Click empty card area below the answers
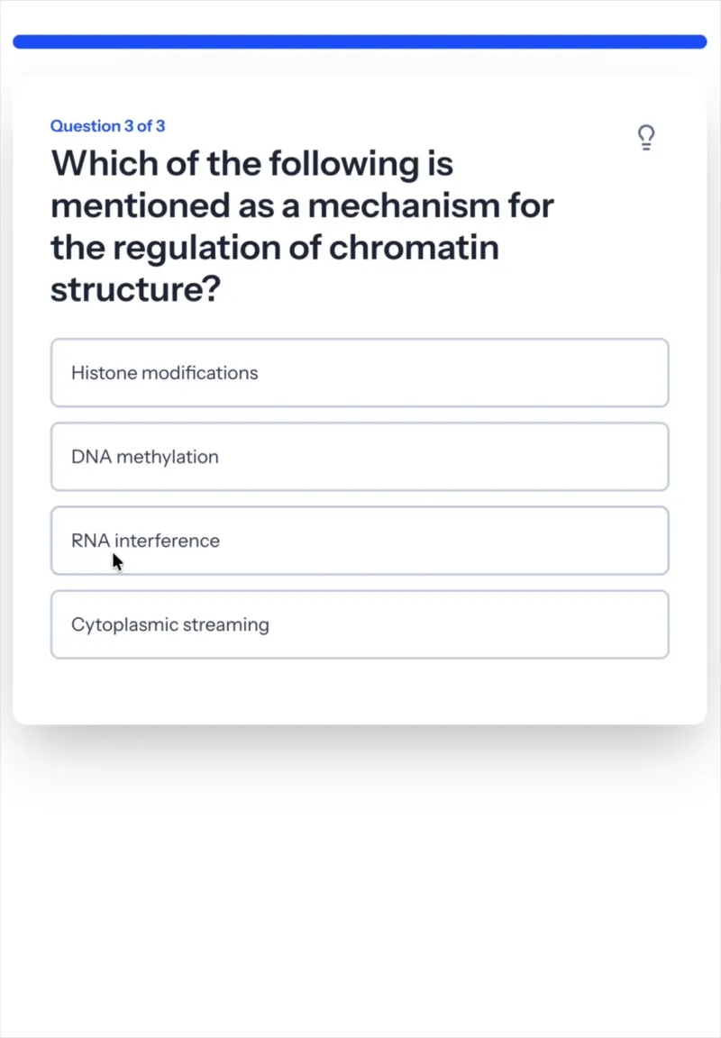Viewport: 721px width, 1038px height. tap(360, 690)
